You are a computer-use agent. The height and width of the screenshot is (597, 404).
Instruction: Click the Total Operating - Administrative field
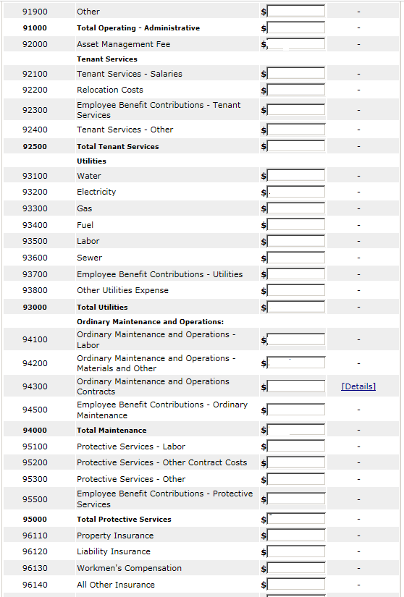pos(296,27)
